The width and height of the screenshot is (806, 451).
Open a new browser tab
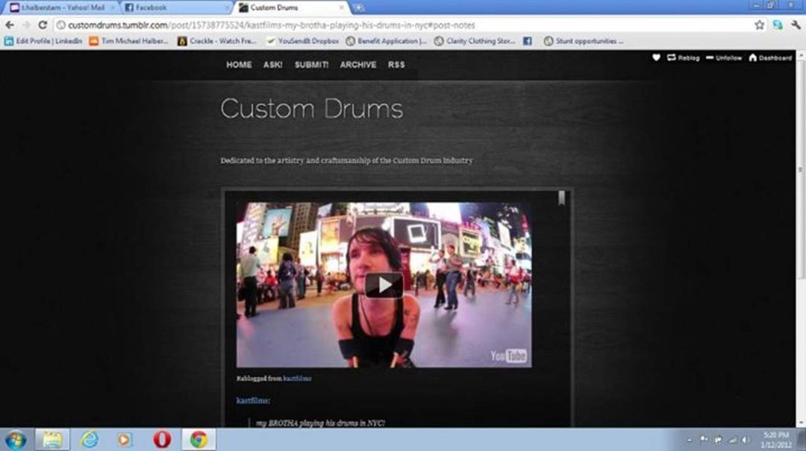(x=358, y=7)
